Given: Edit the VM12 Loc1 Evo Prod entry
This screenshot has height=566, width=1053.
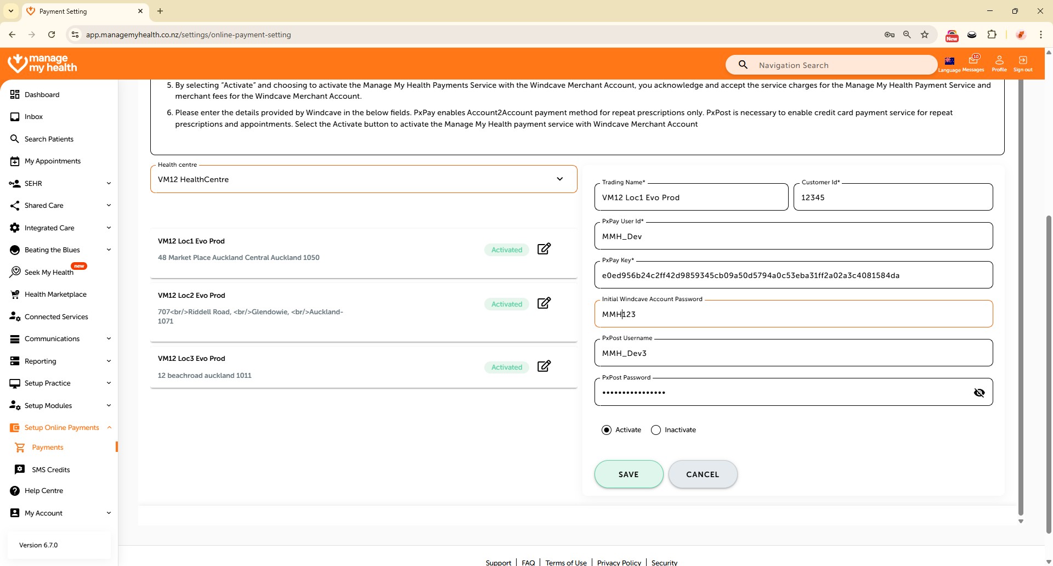Looking at the screenshot, I should coord(544,249).
